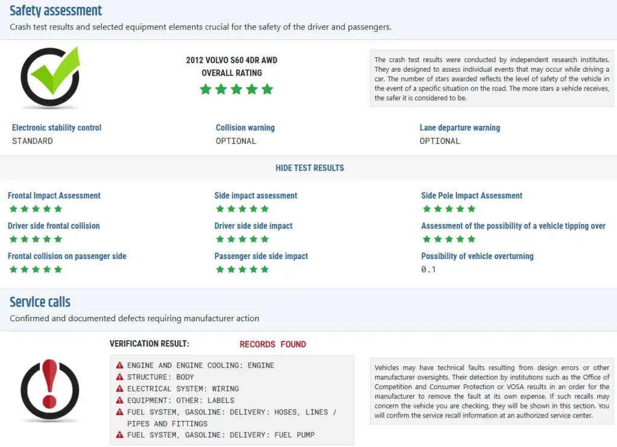Click OPTIONAL under Collision warning

(236, 141)
